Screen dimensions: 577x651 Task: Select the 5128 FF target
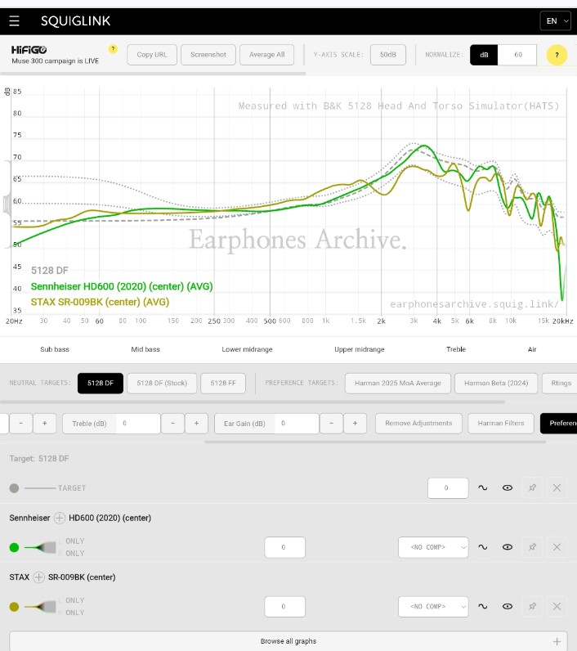[x=223, y=384]
